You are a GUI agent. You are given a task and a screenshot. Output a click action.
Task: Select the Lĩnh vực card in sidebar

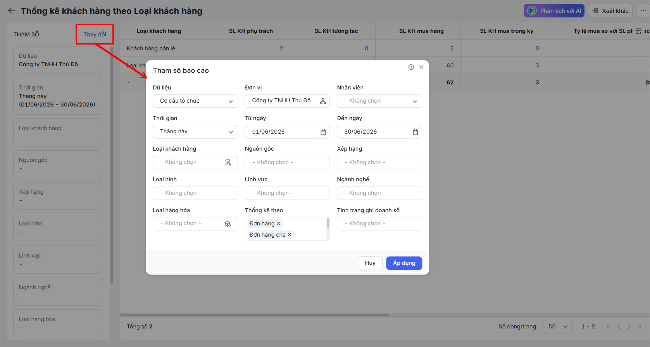click(58, 260)
